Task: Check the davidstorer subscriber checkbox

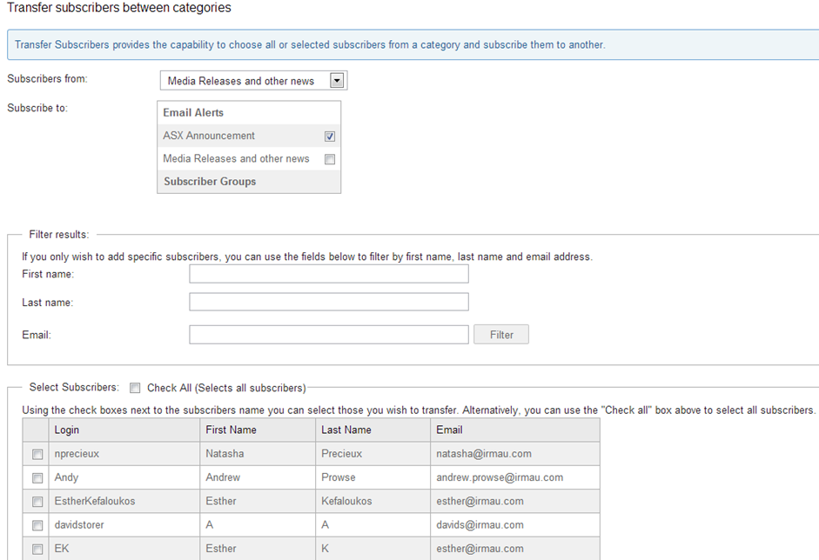Action: [37, 525]
